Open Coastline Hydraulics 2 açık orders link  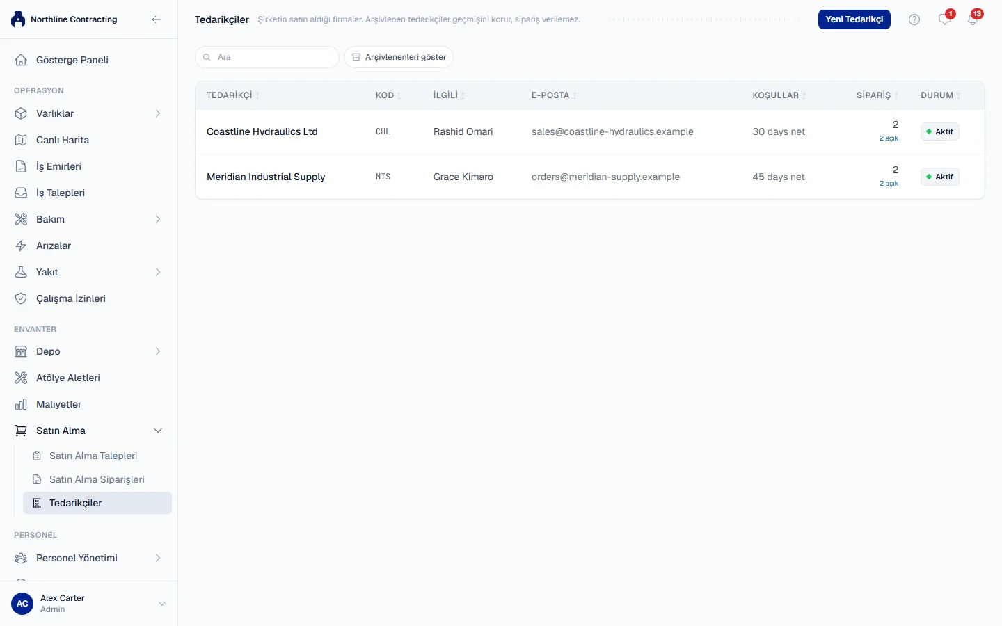pyautogui.click(x=889, y=138)
